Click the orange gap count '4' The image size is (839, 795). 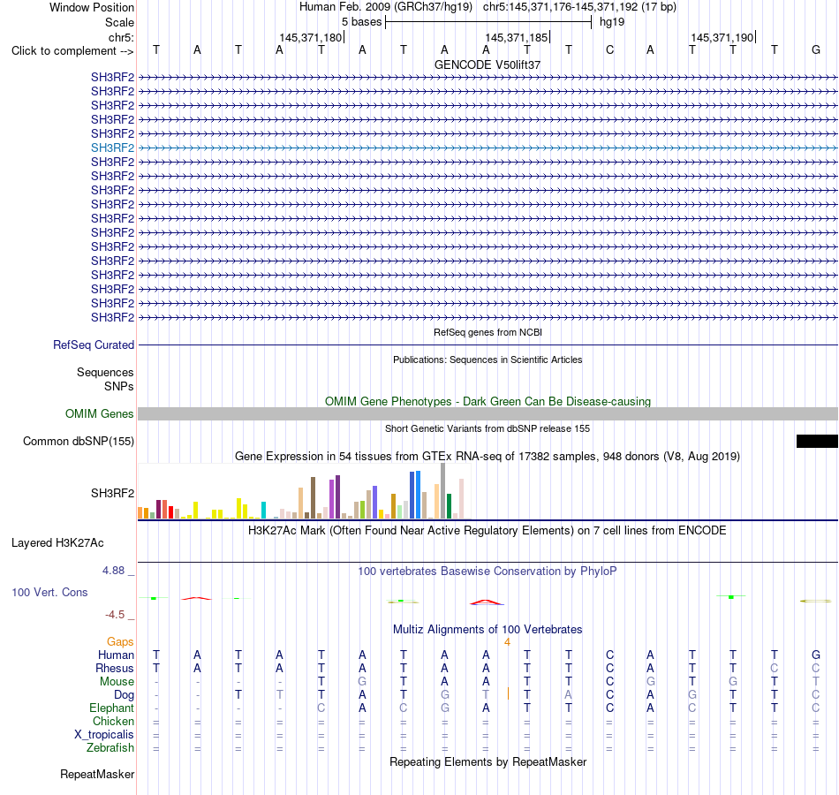[507, 642]
